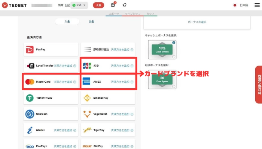Viewport: 262px width, 149px height.
Task: Select the 10% Cash Bonus radio button
Action: pyautogui.click(x=174, y=57)
